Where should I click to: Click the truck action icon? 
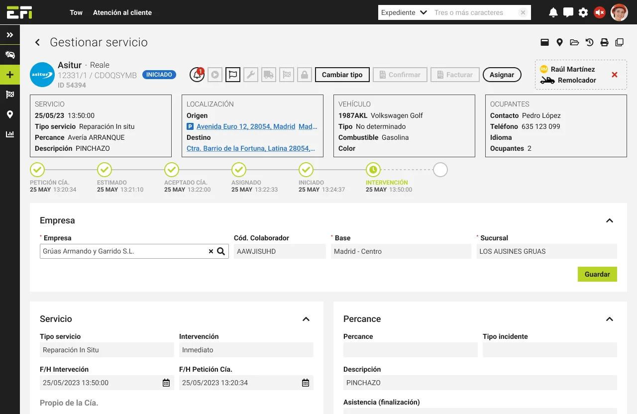(x=269, y=75)
